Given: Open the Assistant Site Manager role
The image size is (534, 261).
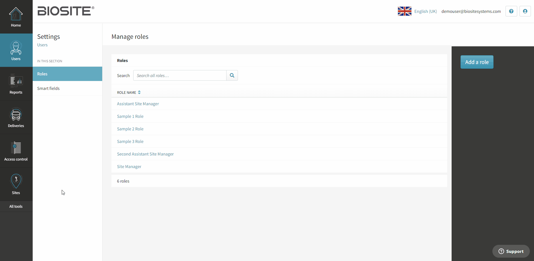Looking at the screenshot, I should tap(138, 104).
